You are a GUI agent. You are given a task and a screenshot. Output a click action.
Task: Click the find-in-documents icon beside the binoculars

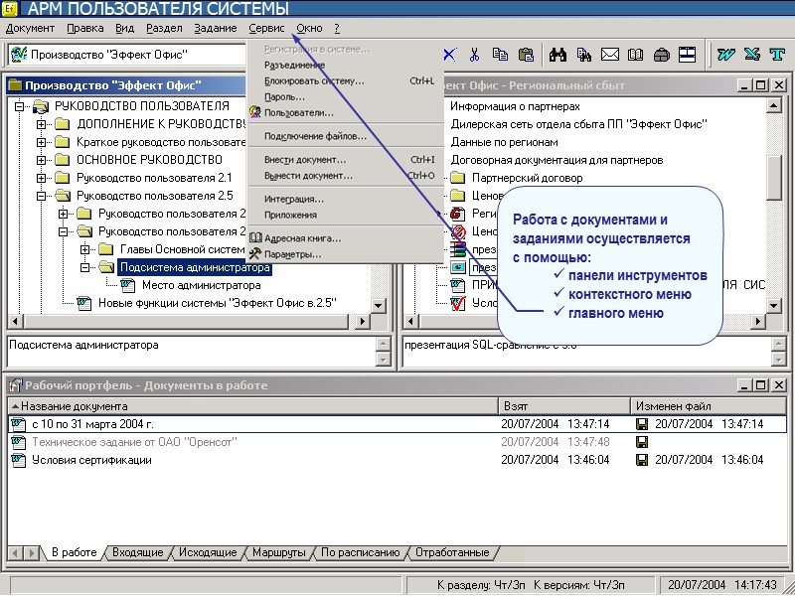click(583, 55)
